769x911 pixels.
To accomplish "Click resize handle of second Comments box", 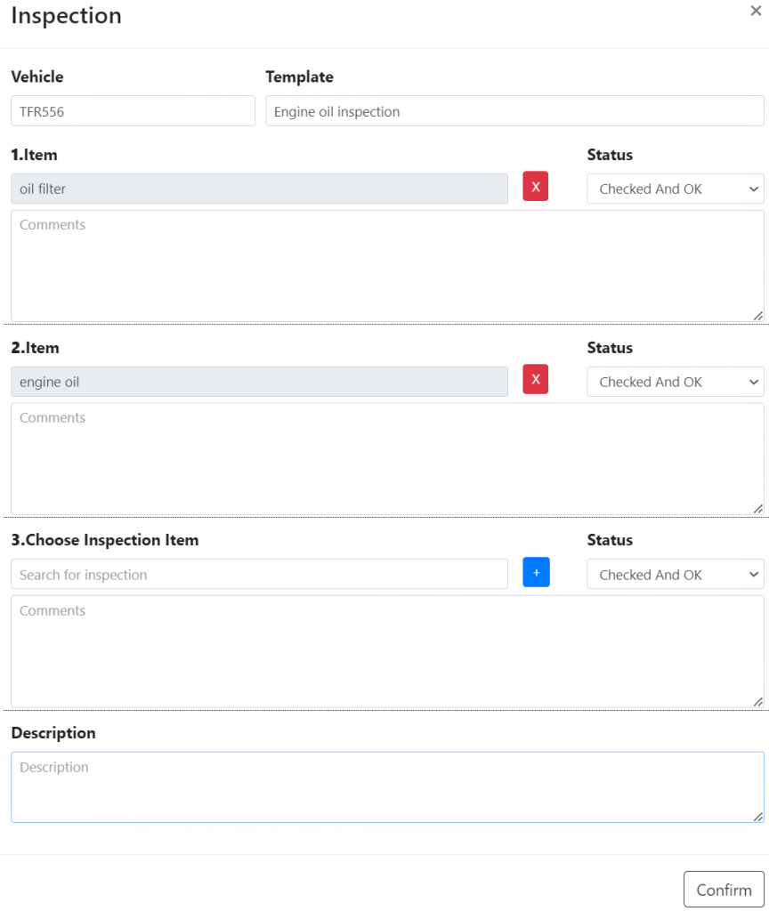I will [x=758, y=509].
